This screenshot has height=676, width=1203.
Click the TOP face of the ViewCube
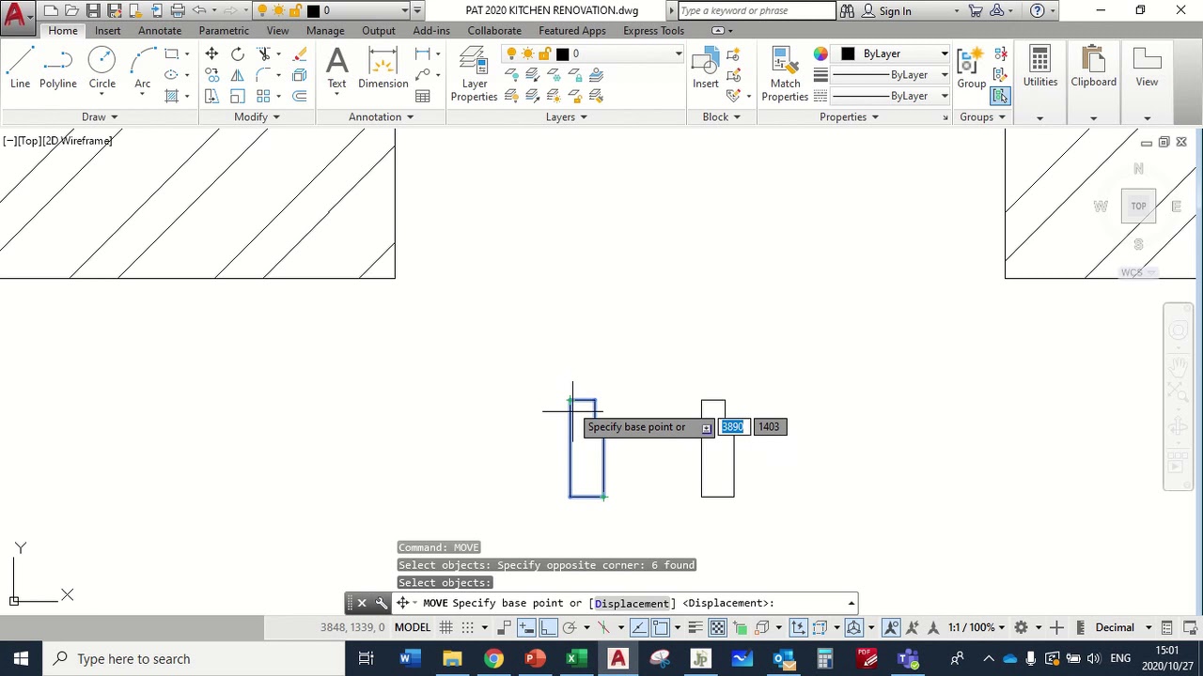pos(1138,207)
